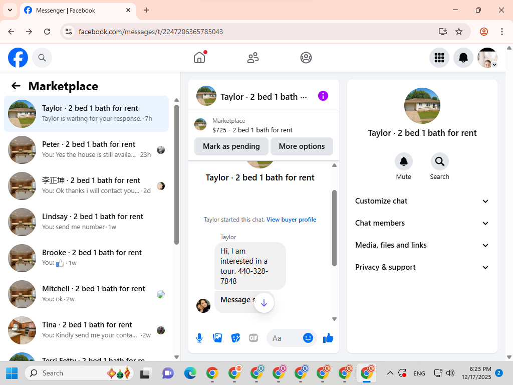
Task: Search in conversation using magnifier icon
Action: (x=439, y=161)
